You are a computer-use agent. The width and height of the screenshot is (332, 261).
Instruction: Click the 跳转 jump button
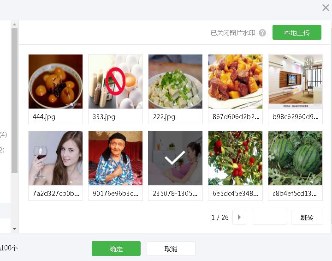pyautogui.click(x=307, y=217)
